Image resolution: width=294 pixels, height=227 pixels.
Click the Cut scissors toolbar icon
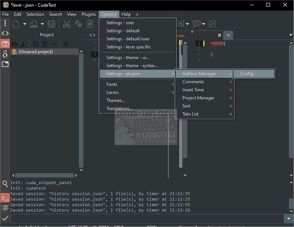coord(66,24)
